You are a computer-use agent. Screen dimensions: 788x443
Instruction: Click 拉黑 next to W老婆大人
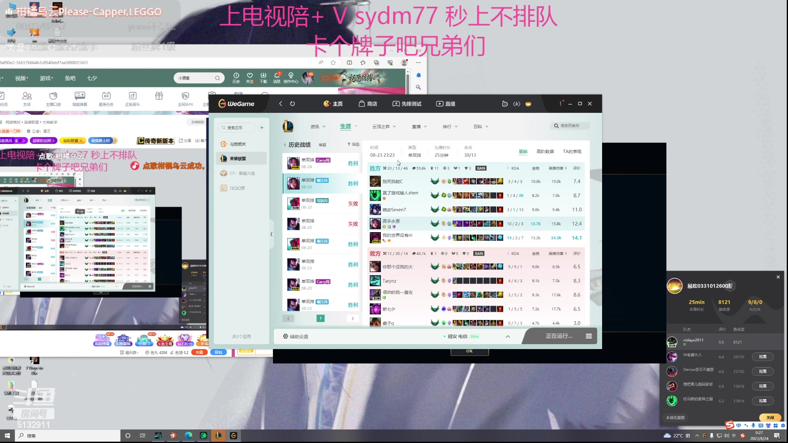pyautogui.click(x=763, y=356)
